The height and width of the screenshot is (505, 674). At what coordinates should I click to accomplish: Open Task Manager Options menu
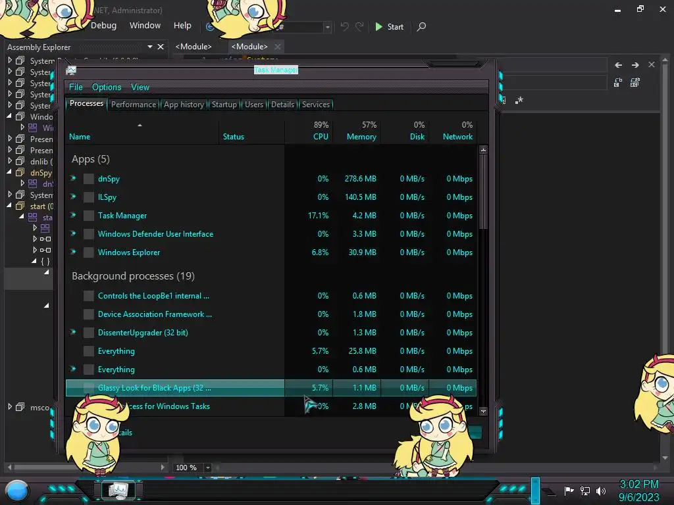(107, 87)
